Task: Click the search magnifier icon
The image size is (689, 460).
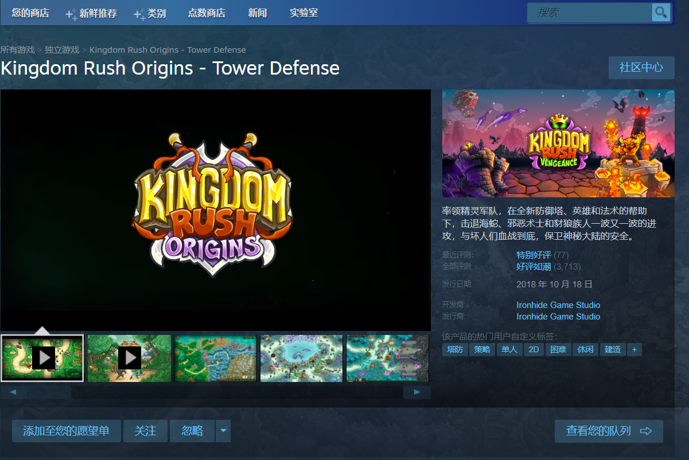Action: [661, 12]
